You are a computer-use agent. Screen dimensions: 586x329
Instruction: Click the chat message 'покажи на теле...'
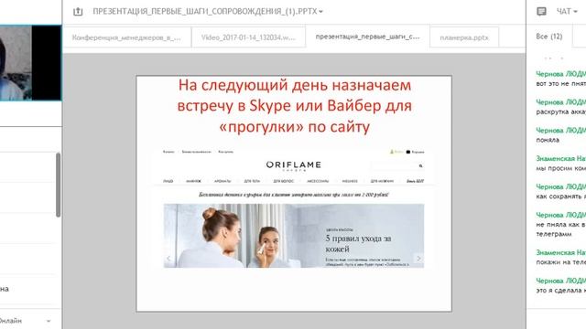[x=561, y=262]
